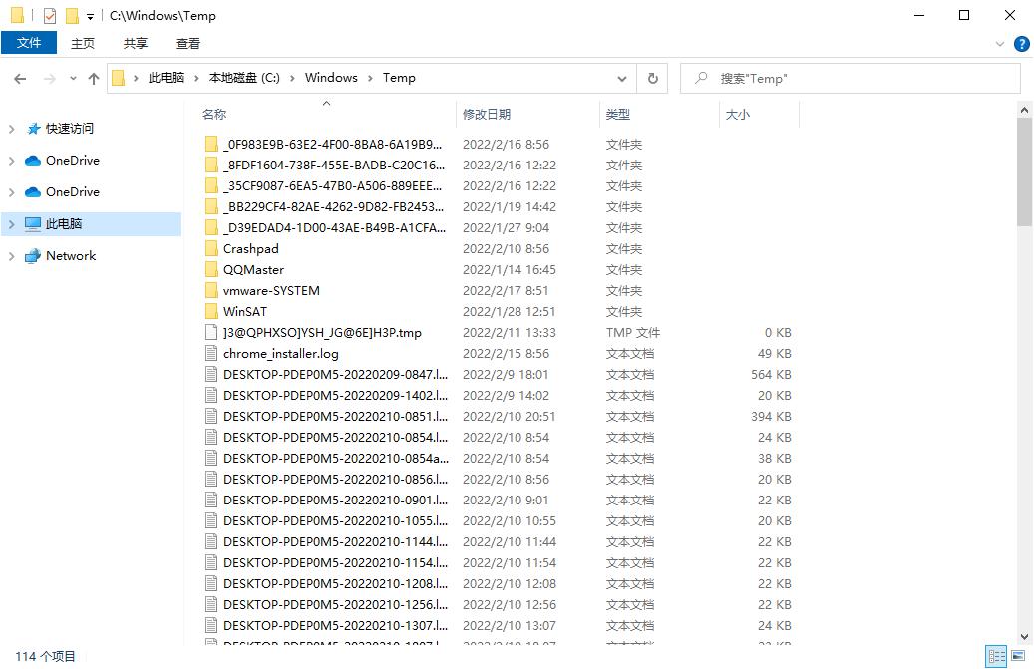The height and width of the screenshot is (669, 1034).
Task: Open the 文件 (File) menu
Action: coord(29,43)
